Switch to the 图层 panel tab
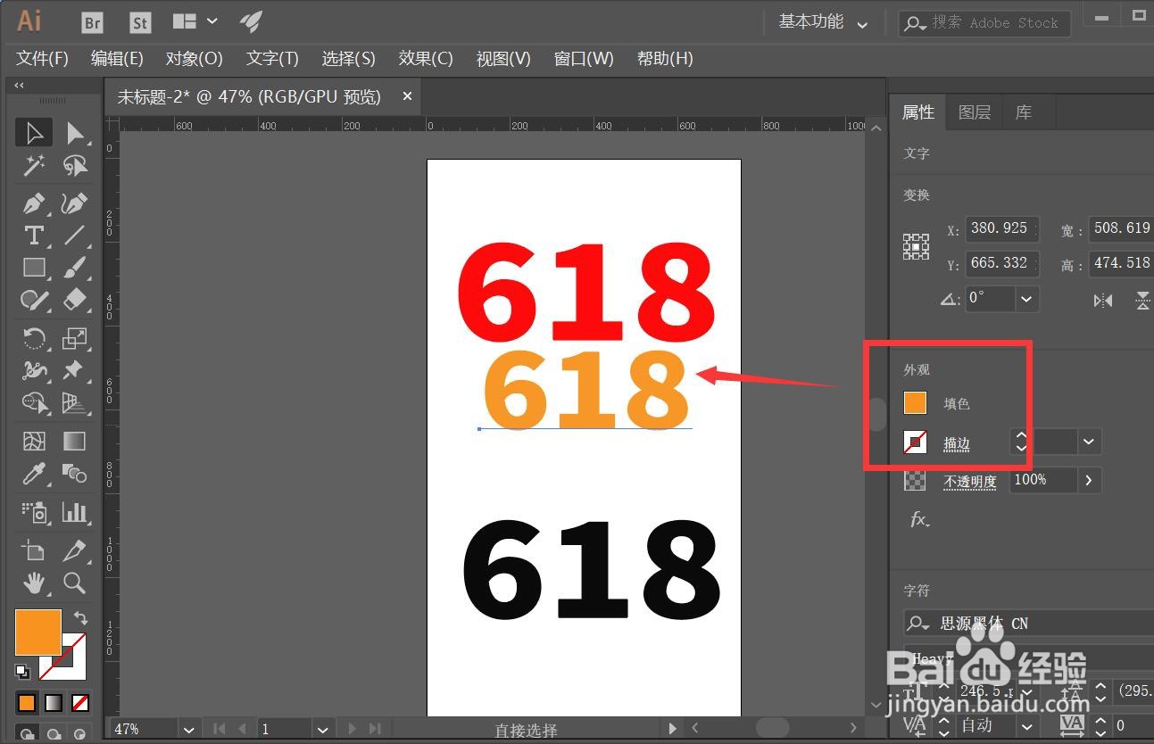This screenshot has width=1154, height=744. pos(974,112)
